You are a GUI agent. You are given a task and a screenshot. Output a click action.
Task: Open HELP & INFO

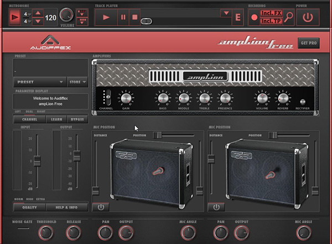66,207
